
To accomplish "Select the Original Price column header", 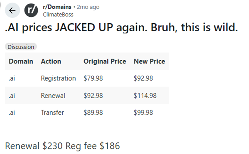I will click(x=104, y=61).
